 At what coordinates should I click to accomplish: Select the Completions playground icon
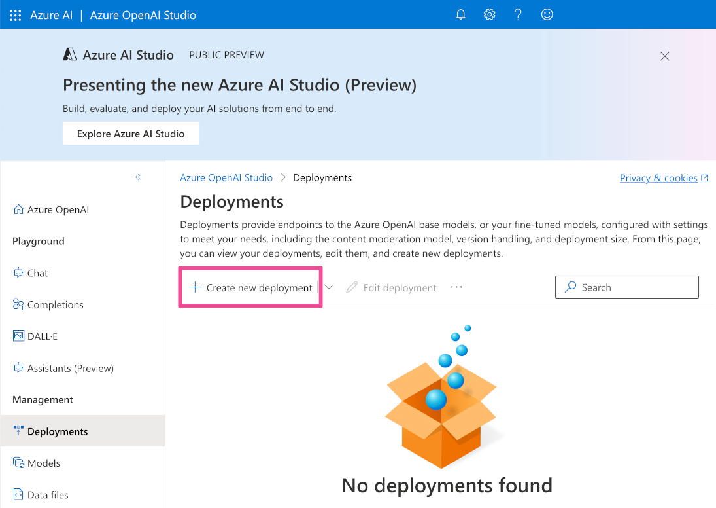pyautogui.click(x=19, y=304)
